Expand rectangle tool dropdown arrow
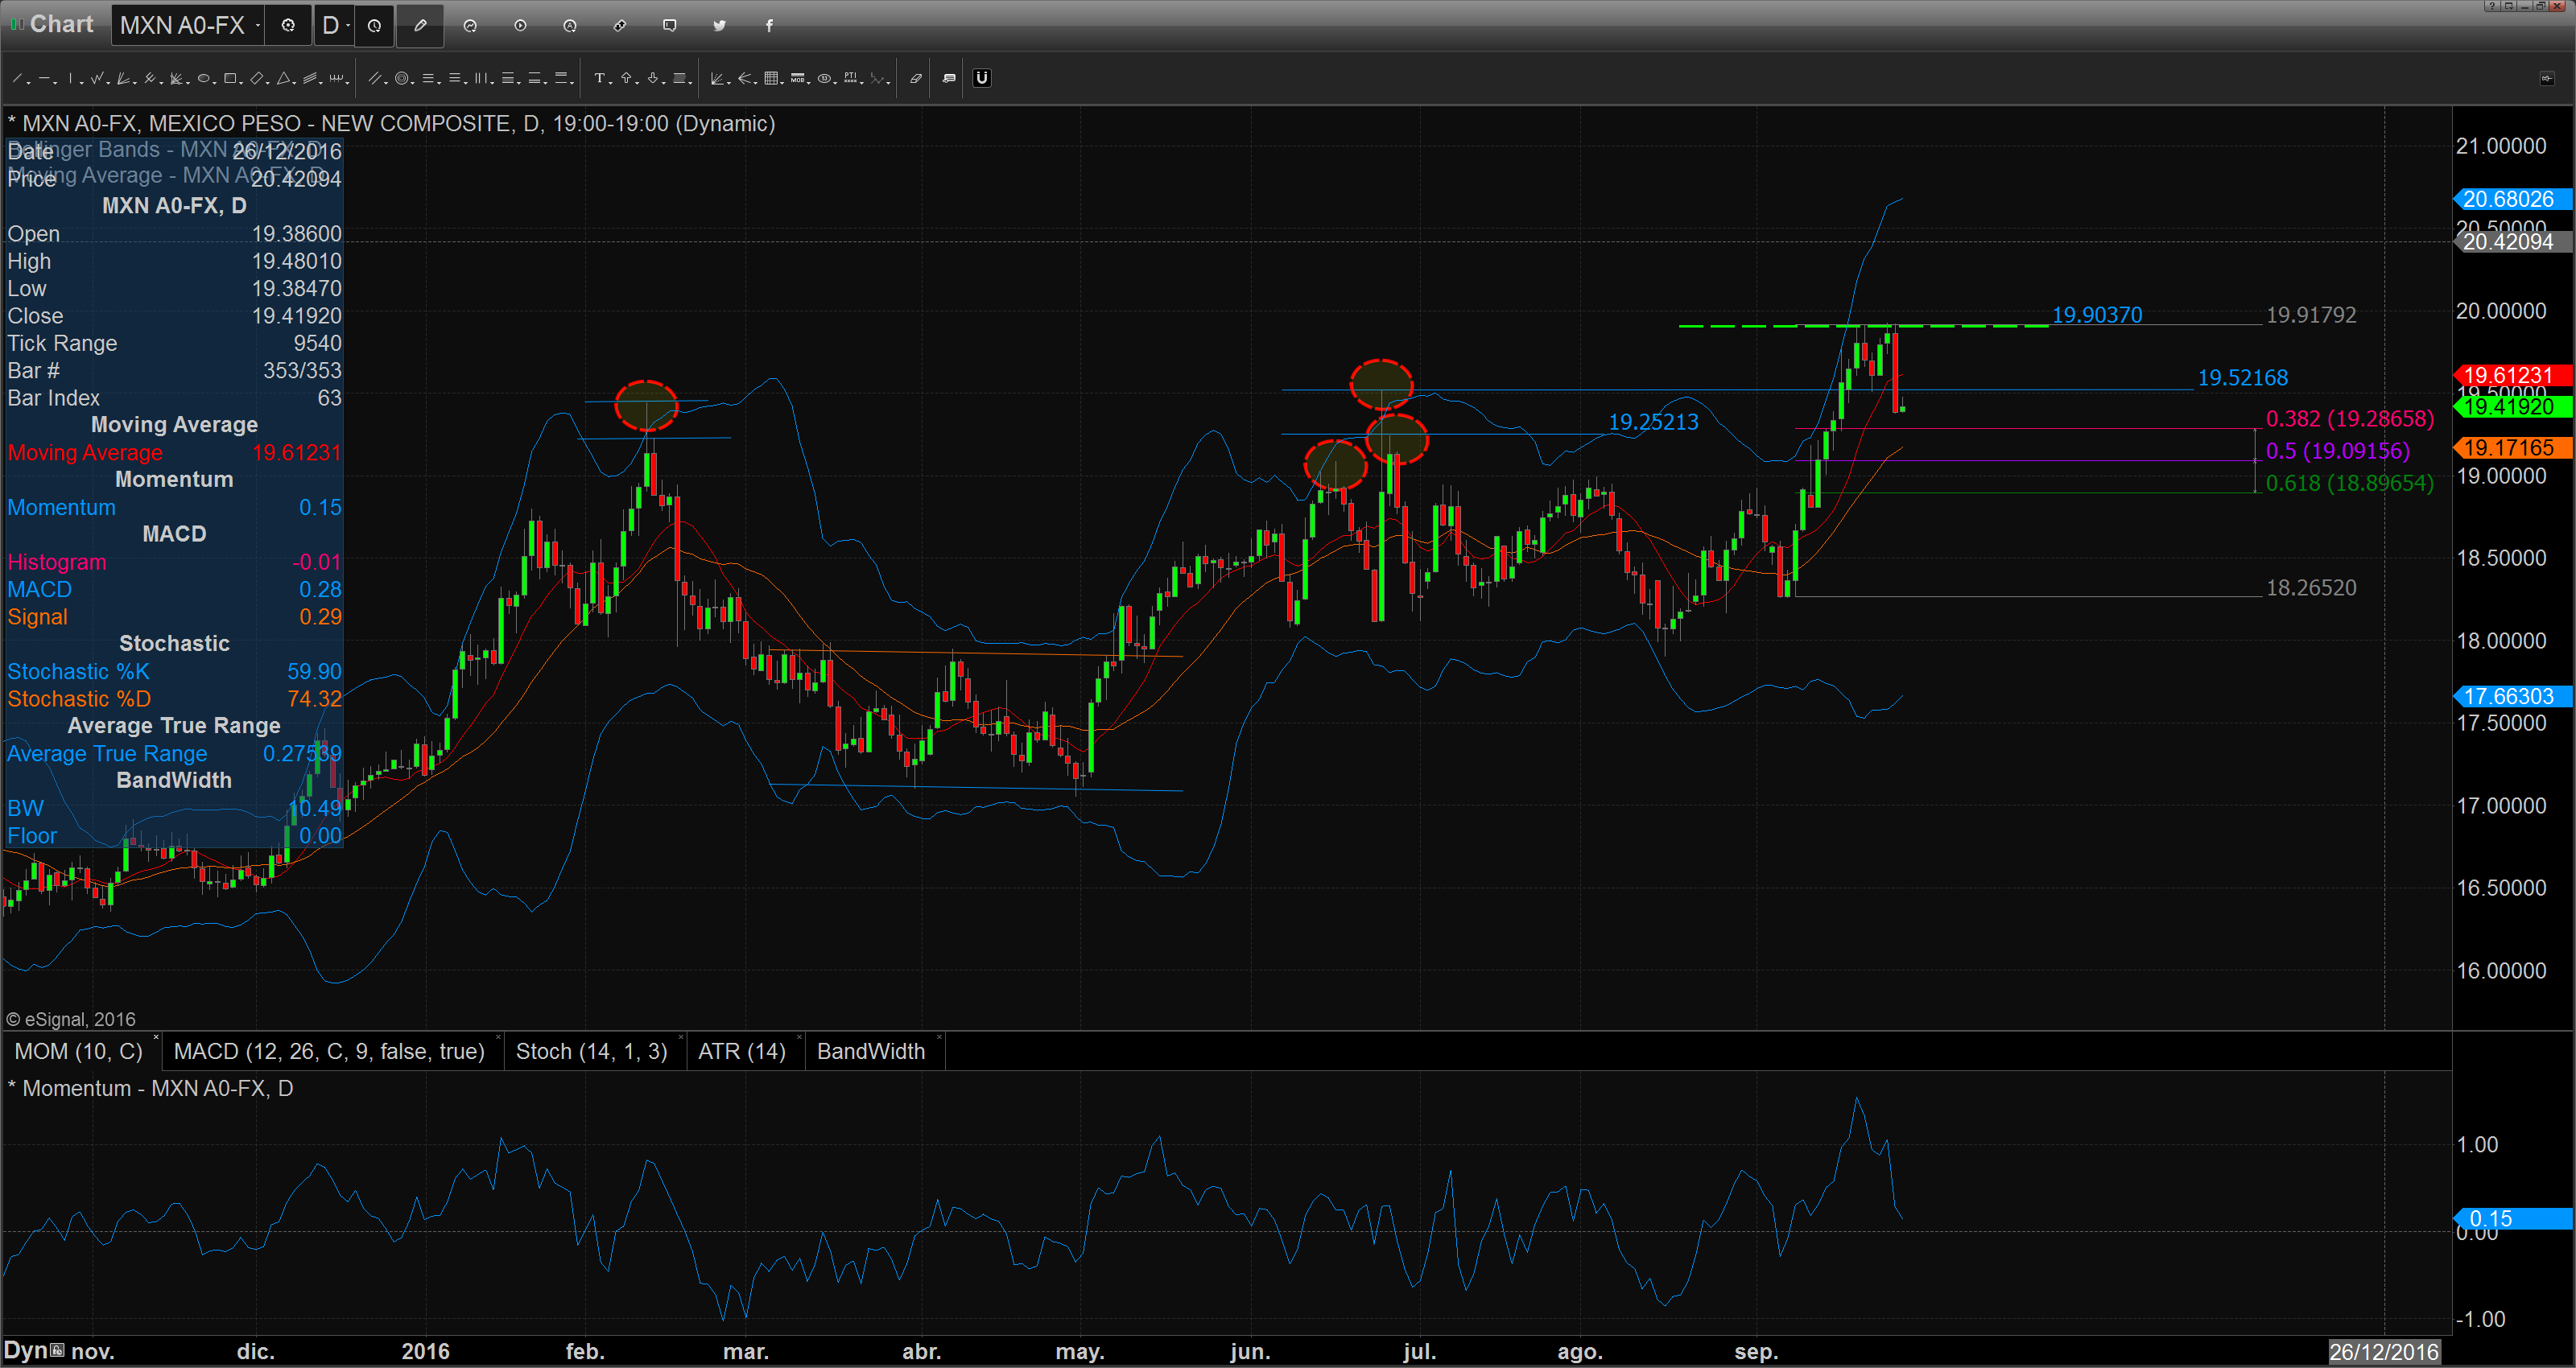This screenshot has width=2576, height=1368. (x=241, y=83)
